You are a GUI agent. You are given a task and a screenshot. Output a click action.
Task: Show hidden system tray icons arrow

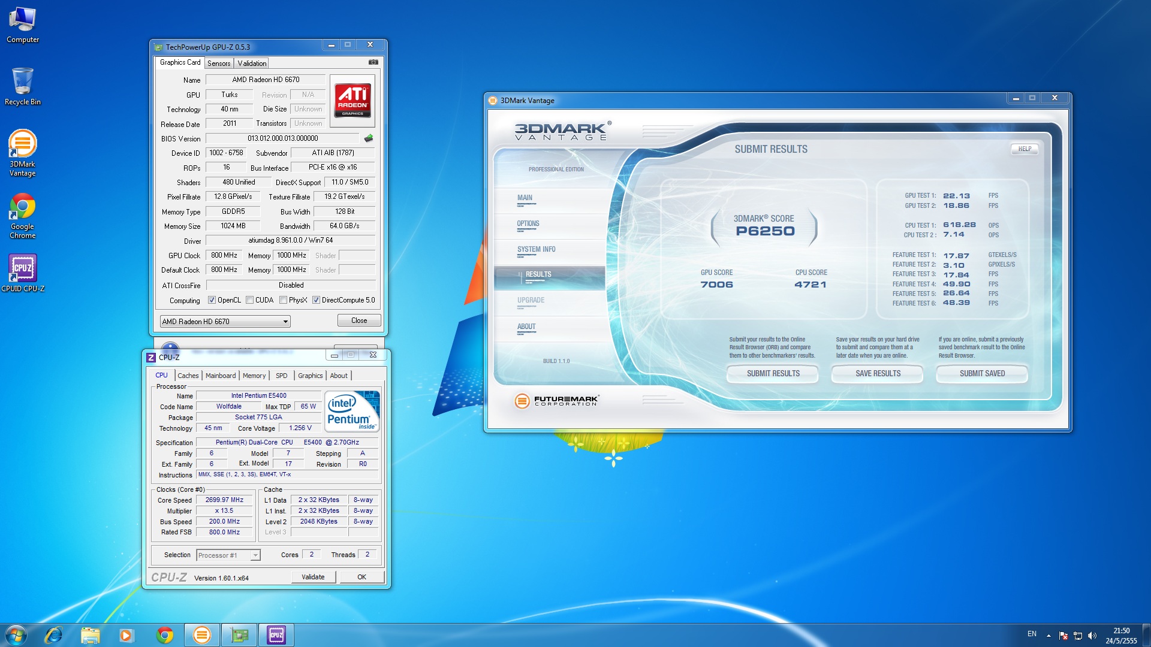[x=1048, y=636]
